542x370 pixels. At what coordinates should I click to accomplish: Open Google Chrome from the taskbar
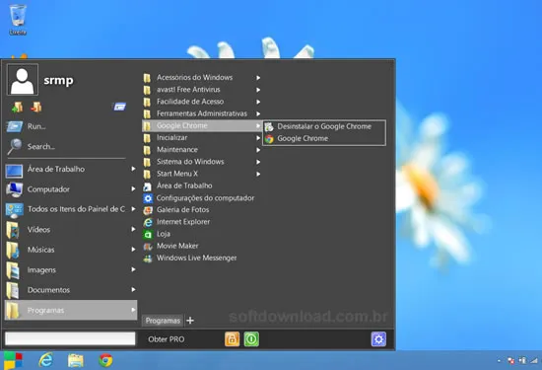[105, 360]
